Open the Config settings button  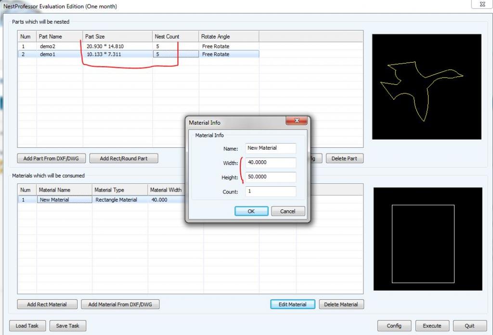[x=394, y=326]
